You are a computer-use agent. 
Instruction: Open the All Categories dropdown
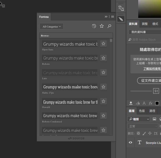(x=52, y=26)
